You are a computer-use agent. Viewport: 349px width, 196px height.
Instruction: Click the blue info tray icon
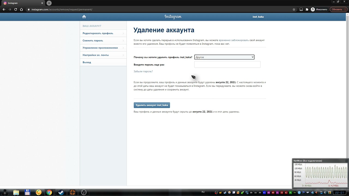299,193
